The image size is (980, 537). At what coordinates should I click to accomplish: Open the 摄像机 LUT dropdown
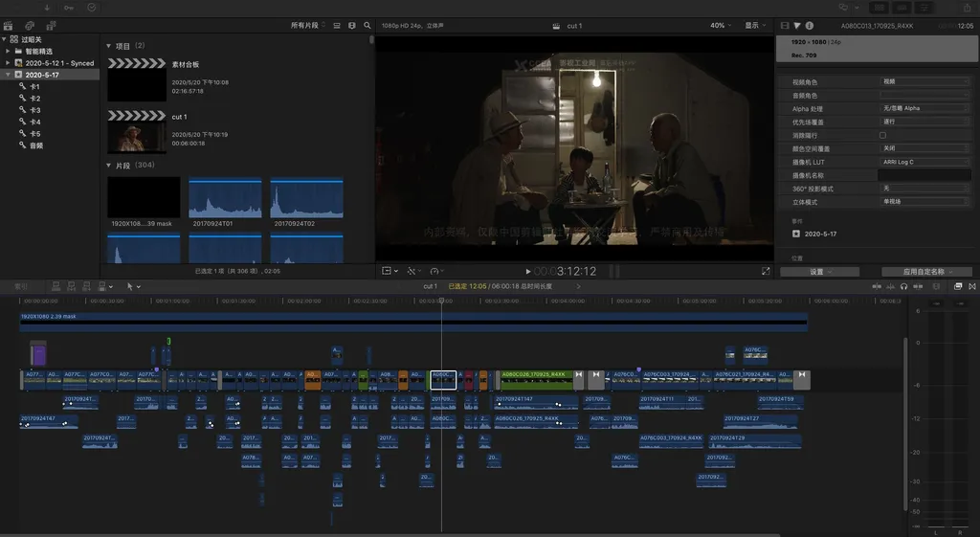[x=924, y=162]
